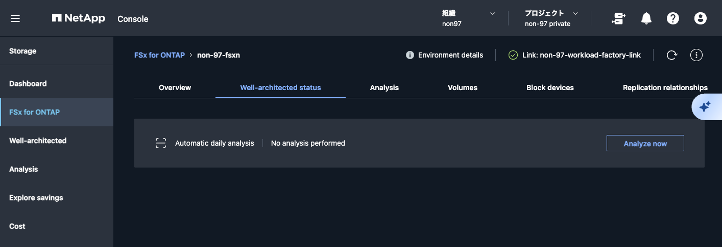Select Storage in the sidebar
This screenshot has width=722, height=247.
click(x=57, y=51)
